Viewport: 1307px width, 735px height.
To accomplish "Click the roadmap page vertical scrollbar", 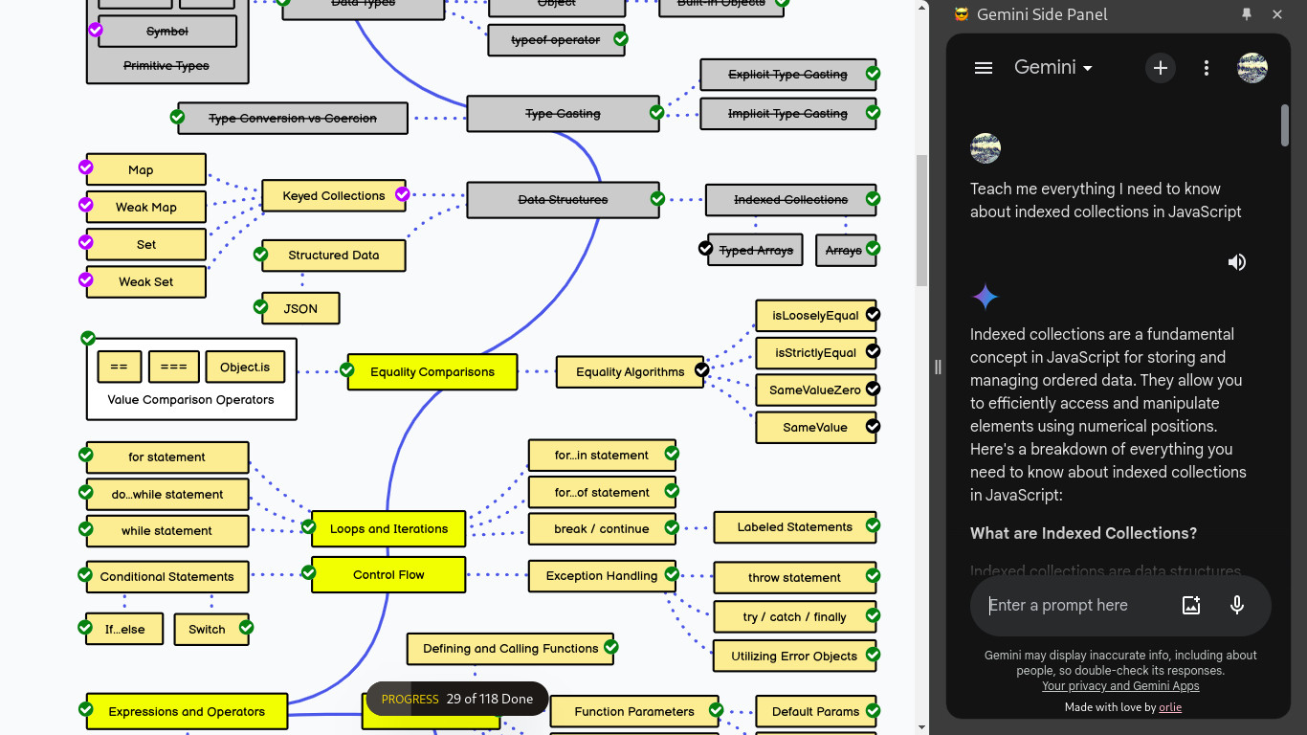I will (922, 220).
